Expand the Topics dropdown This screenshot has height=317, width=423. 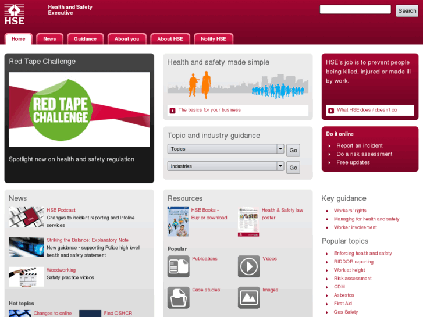226,149
